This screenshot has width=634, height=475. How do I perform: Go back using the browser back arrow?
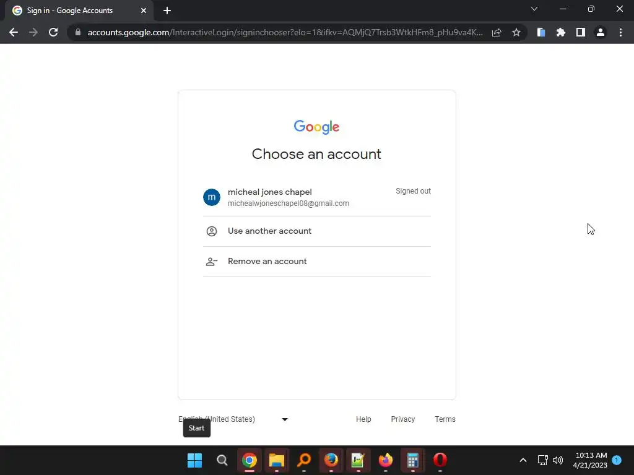pyautogui.click(x=14, y=32)
